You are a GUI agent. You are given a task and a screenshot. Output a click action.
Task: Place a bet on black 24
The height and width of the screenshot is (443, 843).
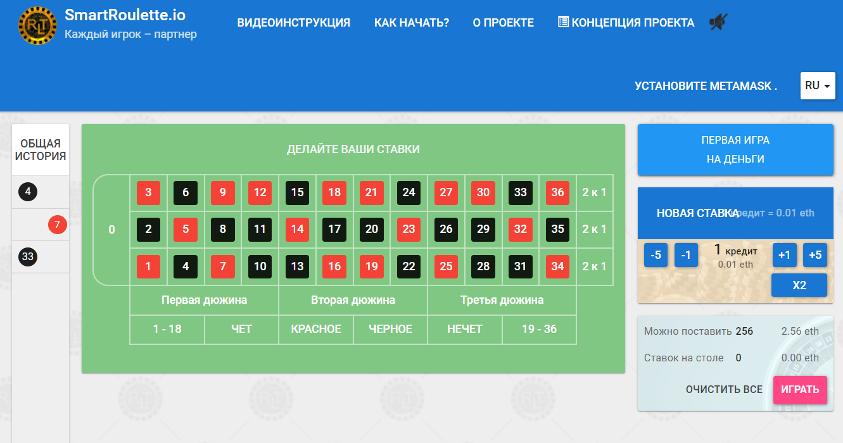409,192
